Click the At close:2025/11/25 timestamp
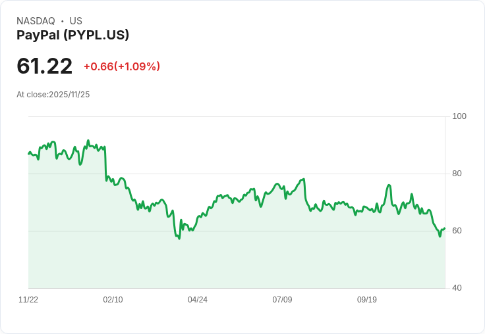The width and height of the screenshot is (485, 334). (x=53, y=95)
